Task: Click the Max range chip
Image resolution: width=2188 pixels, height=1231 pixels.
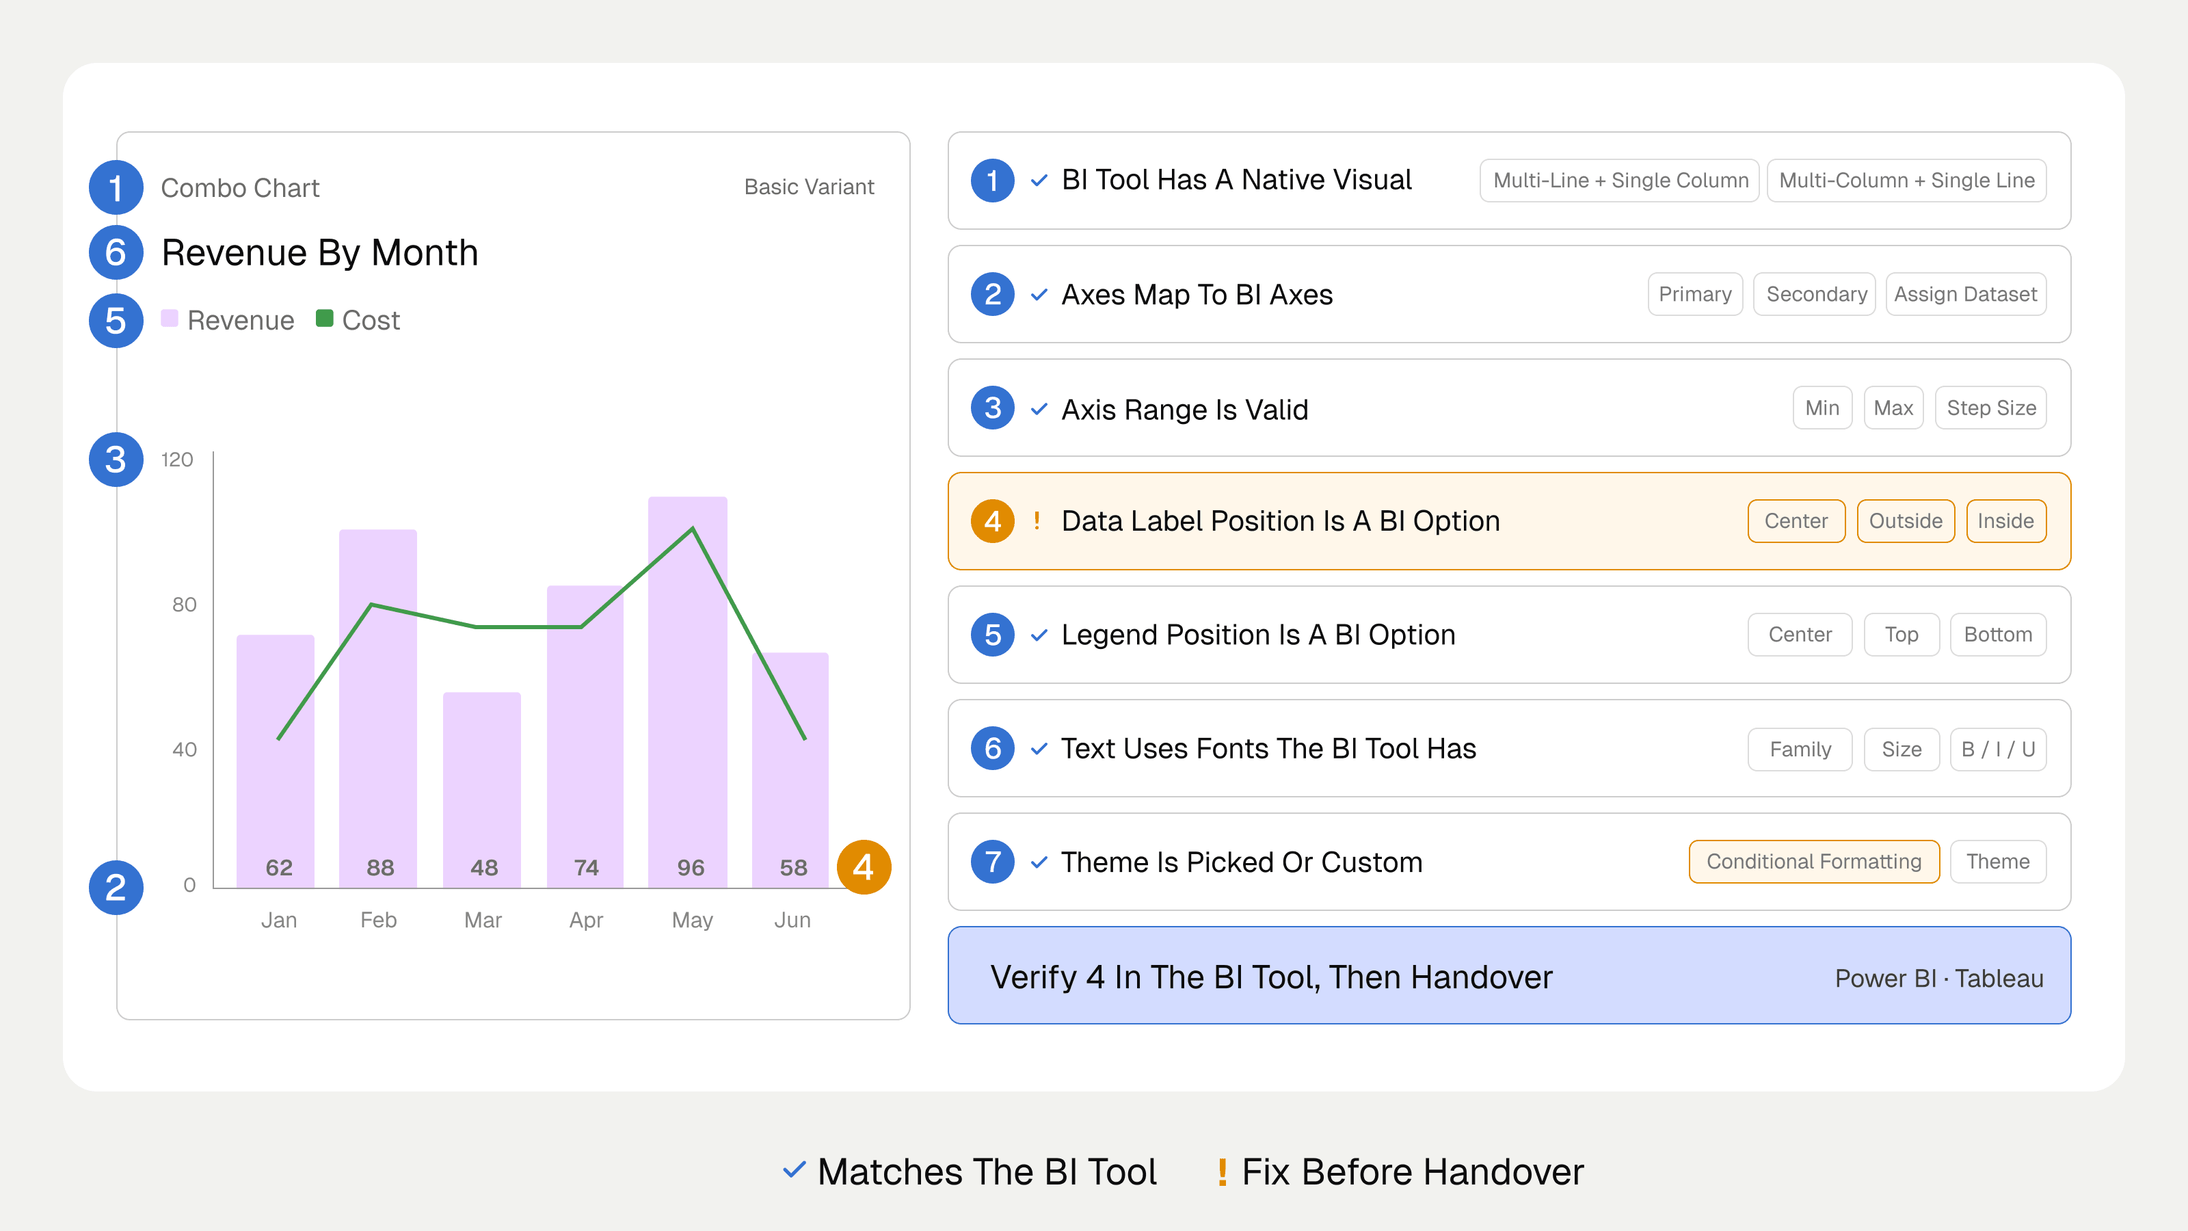Action: 1893,408
